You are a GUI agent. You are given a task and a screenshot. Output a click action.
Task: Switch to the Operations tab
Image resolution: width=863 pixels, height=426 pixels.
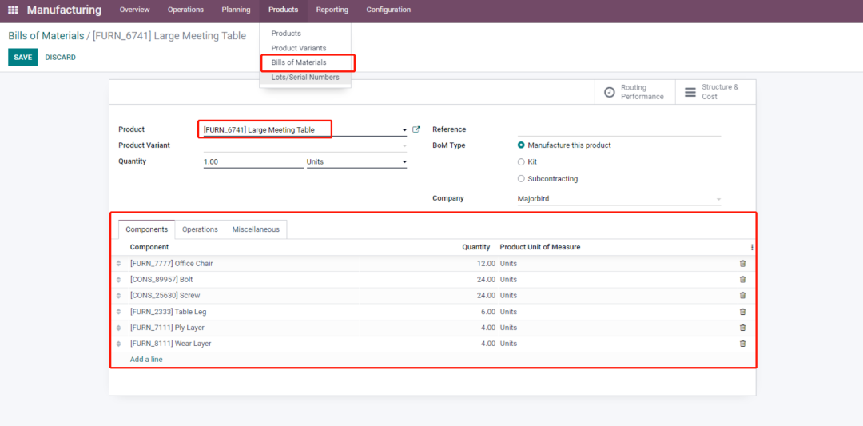coord(200,229)
